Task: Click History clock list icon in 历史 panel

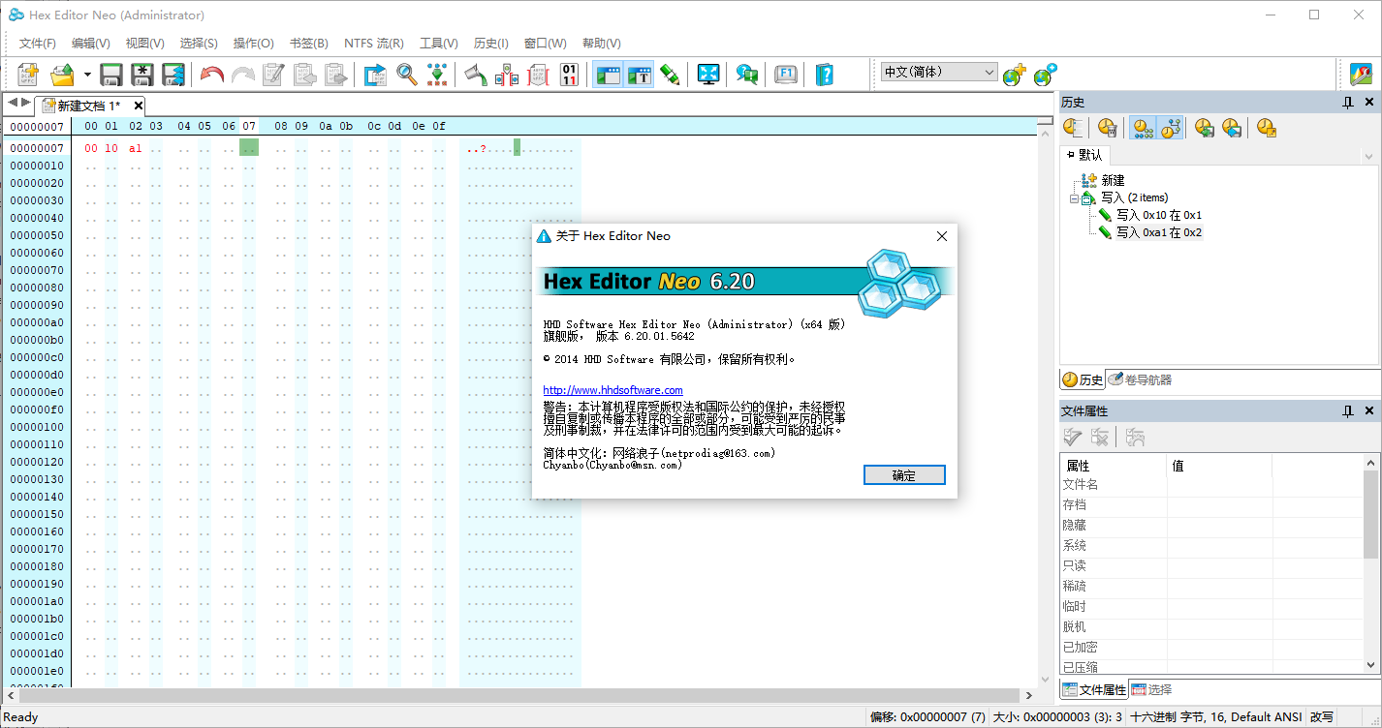Action: (x=1073, y=127)
